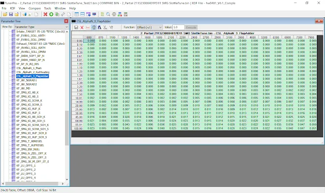The image size is (325, 193).
Task: Click the Value input field
Action: pyautogui.click(x=178, y=27)
